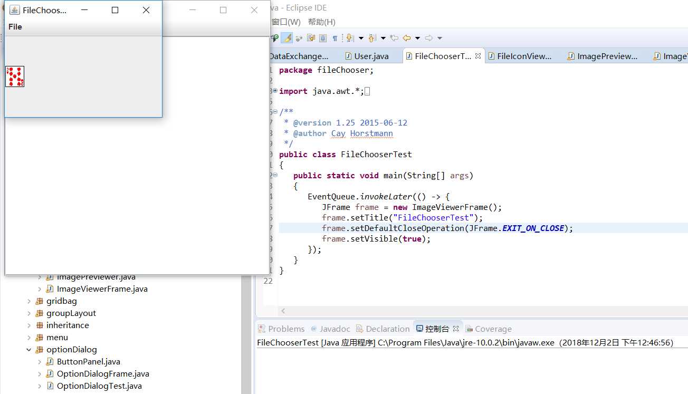Click Javadoc @ icon
The image size is (688, 394).
coord(314,329)
